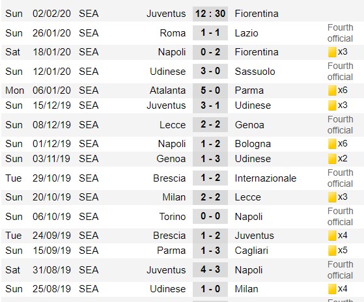Click yellow card icon in Parma–Cagliari row
The height and width of the screenshot is (302, 364).
[x=332, y=251]
